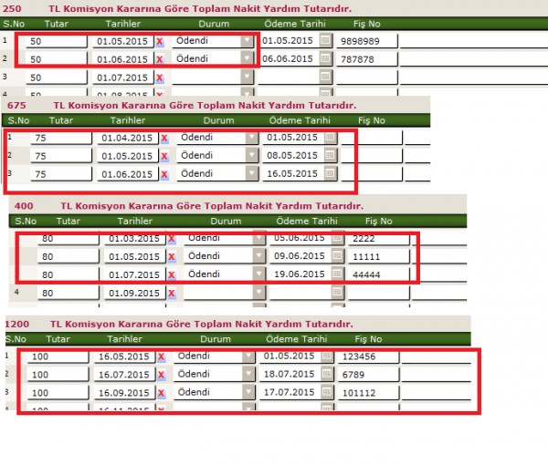Remove date 16.07.2015 in the 1200 TL table
The height and width of the screenshot is (465, 548).
point(161,375)
